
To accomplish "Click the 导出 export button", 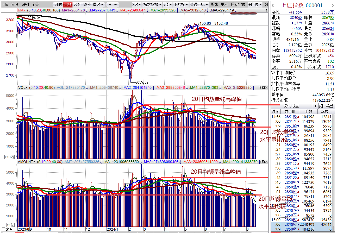I will pos(329,106).
